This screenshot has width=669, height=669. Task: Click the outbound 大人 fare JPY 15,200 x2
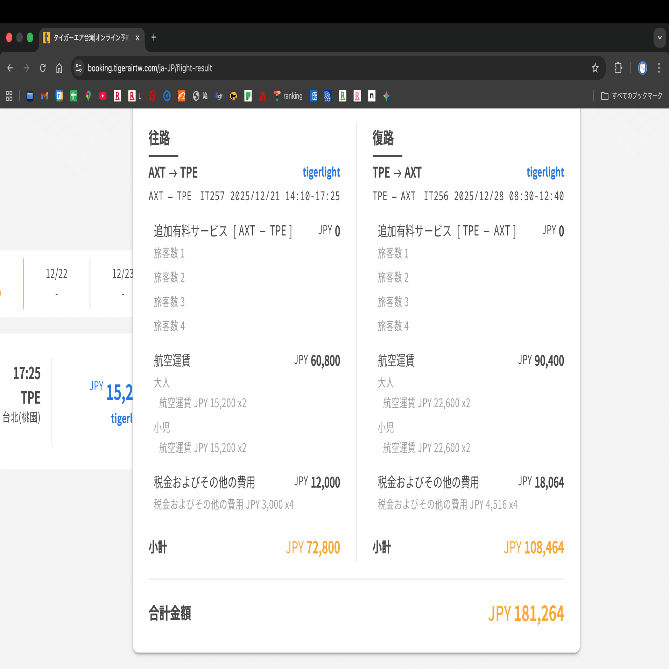203,403
